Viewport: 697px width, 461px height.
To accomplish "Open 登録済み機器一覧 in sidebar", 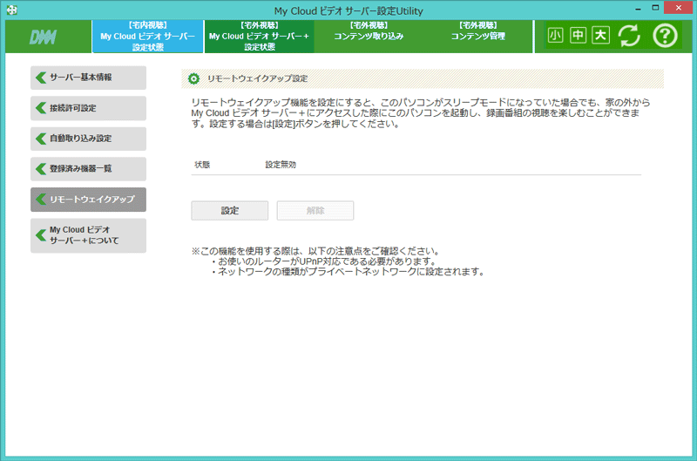I will click(x=89, y=169).
